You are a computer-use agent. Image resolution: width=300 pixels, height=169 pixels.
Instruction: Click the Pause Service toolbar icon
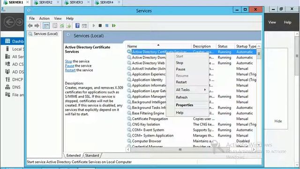click(x=107, y=25)
